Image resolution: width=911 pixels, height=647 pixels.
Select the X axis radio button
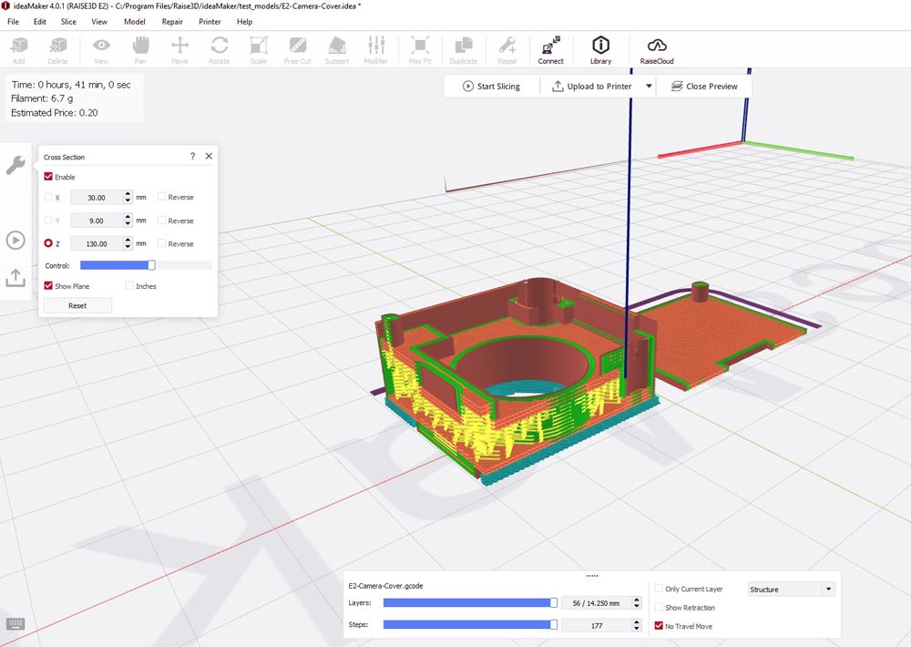[48, 197]
